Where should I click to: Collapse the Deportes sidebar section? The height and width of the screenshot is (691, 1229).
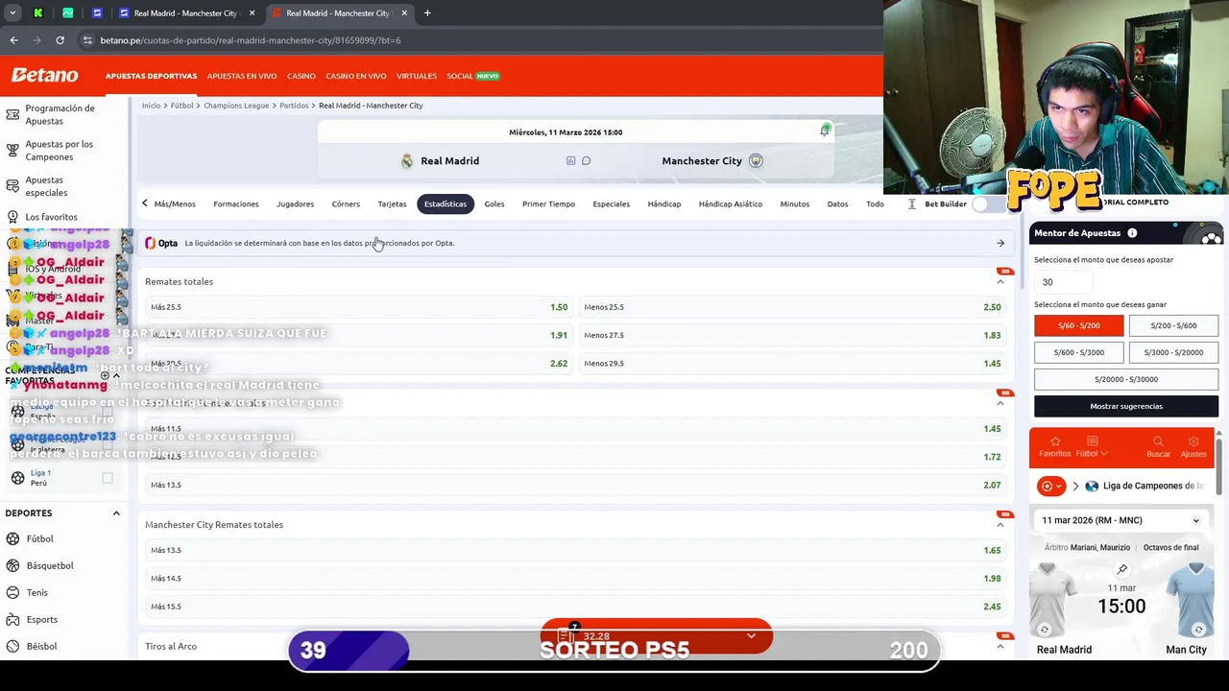point(116,513)
